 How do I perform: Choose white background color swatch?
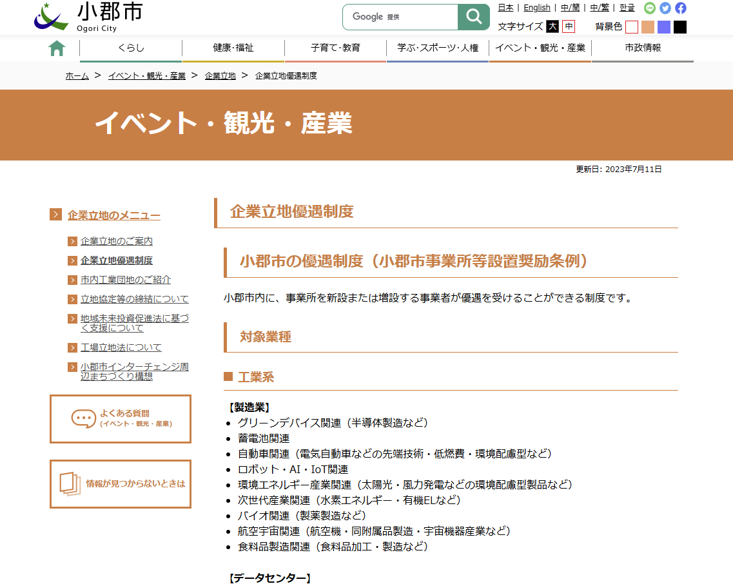[x=632, y=27]
